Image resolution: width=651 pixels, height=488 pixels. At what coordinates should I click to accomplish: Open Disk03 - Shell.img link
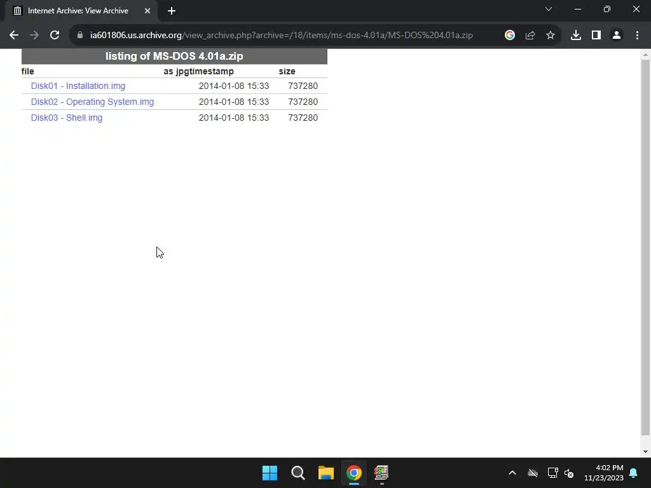click(66, 118)
